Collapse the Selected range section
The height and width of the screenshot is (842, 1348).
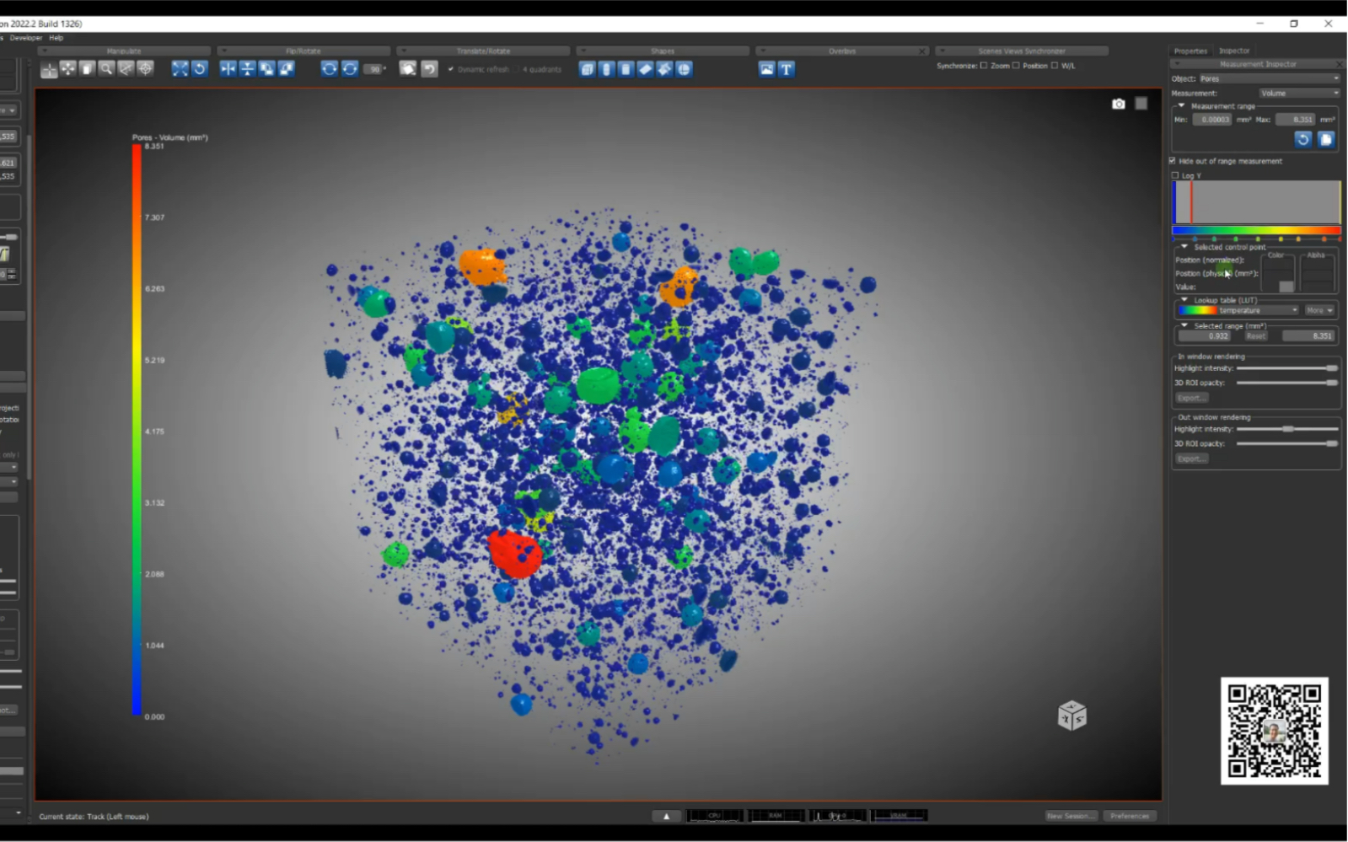pos(1184,325)
